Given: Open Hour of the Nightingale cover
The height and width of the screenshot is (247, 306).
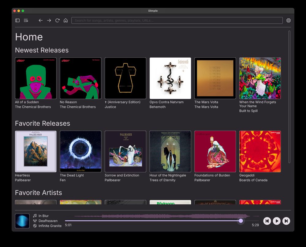Looking at the screenshot, I should click(170, 151).
